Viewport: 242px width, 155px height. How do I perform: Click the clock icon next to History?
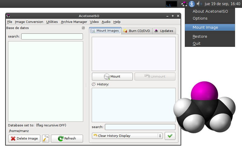[x=94, y=84]
